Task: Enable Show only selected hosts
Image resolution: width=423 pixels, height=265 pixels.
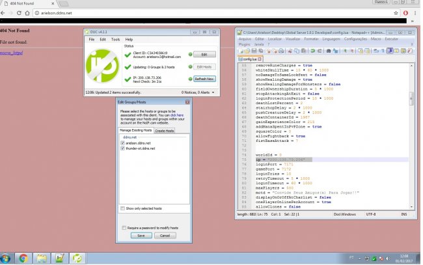Action: pyautogui.click(x=122, y=208)
